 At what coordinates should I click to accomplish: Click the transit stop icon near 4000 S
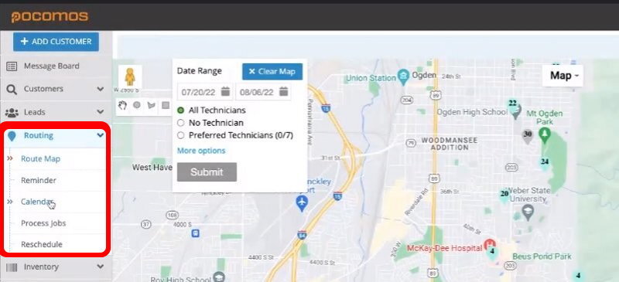coord(195,233)
